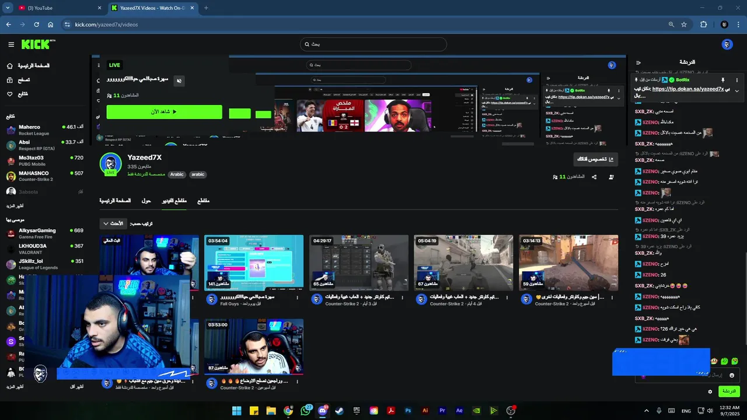The width and height of the screenshot is (747, 420).
Task: Click the share icon under the player
Action: pos(594,177)
